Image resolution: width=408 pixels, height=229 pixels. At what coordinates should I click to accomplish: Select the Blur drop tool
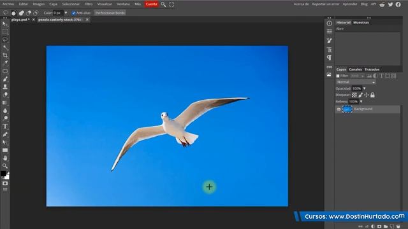pos(5,111)
